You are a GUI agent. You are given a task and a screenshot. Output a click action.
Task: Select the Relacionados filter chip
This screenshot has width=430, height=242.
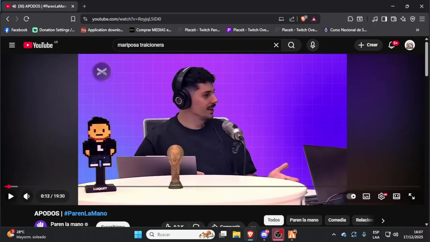pos(364,220)
